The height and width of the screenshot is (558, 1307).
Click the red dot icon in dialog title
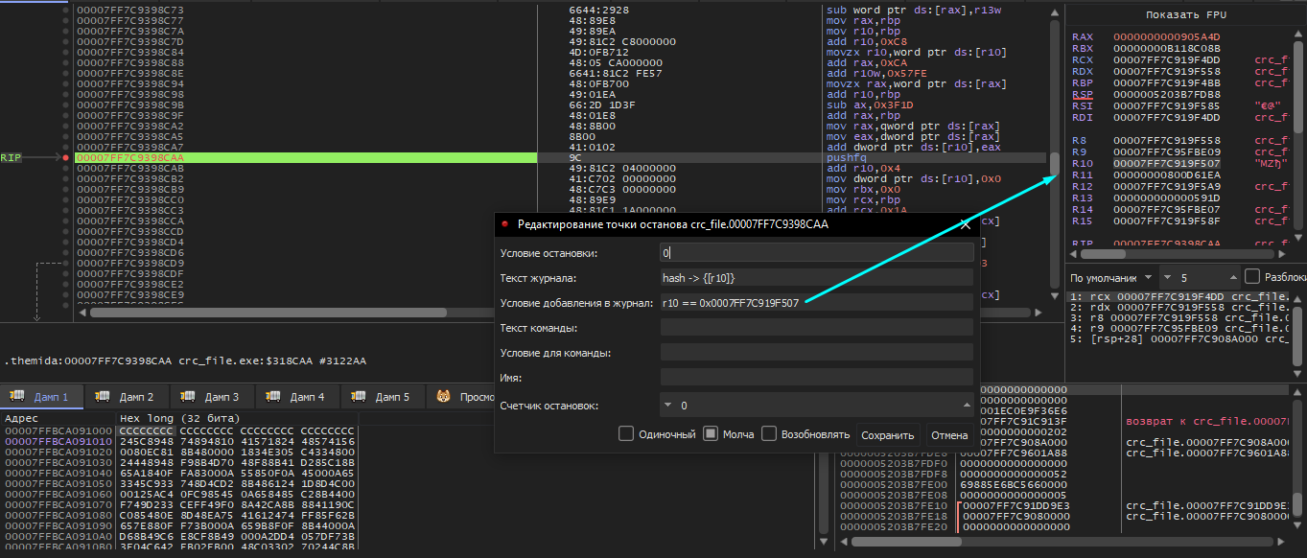click(505, 224)
